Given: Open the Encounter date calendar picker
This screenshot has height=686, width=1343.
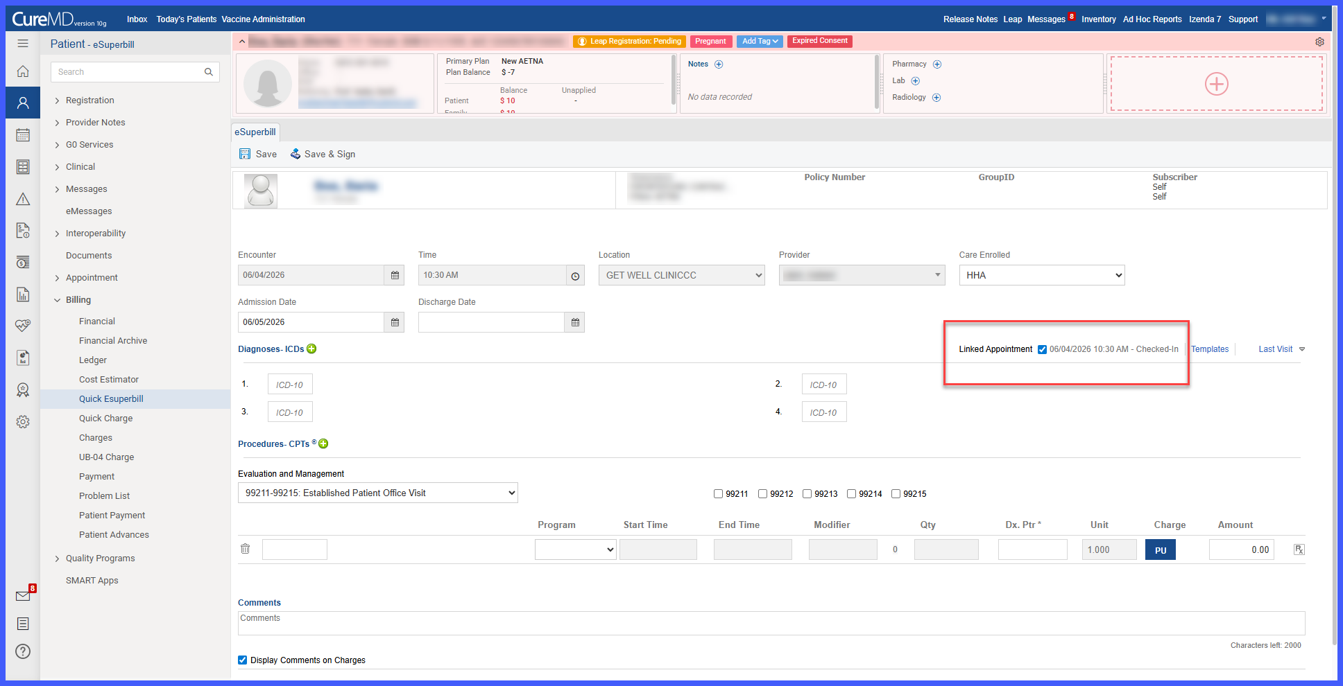Looking at the screenshot, I should [395, 275].
